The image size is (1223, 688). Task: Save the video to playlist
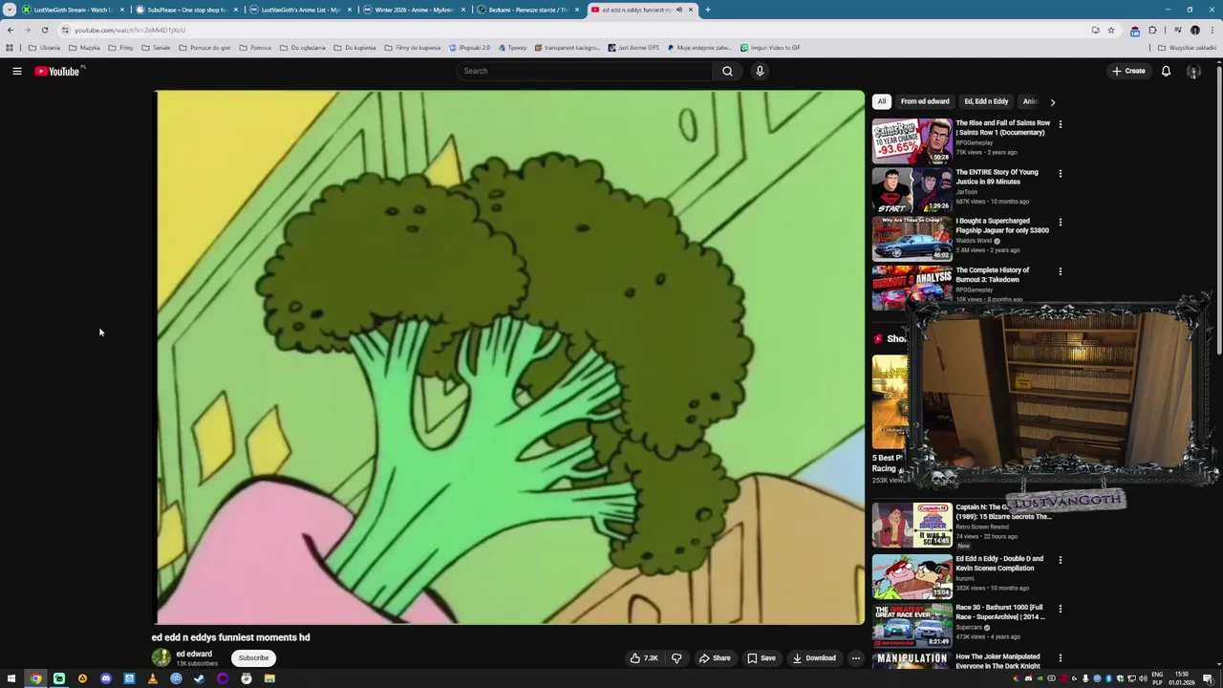tap(762, 657)
